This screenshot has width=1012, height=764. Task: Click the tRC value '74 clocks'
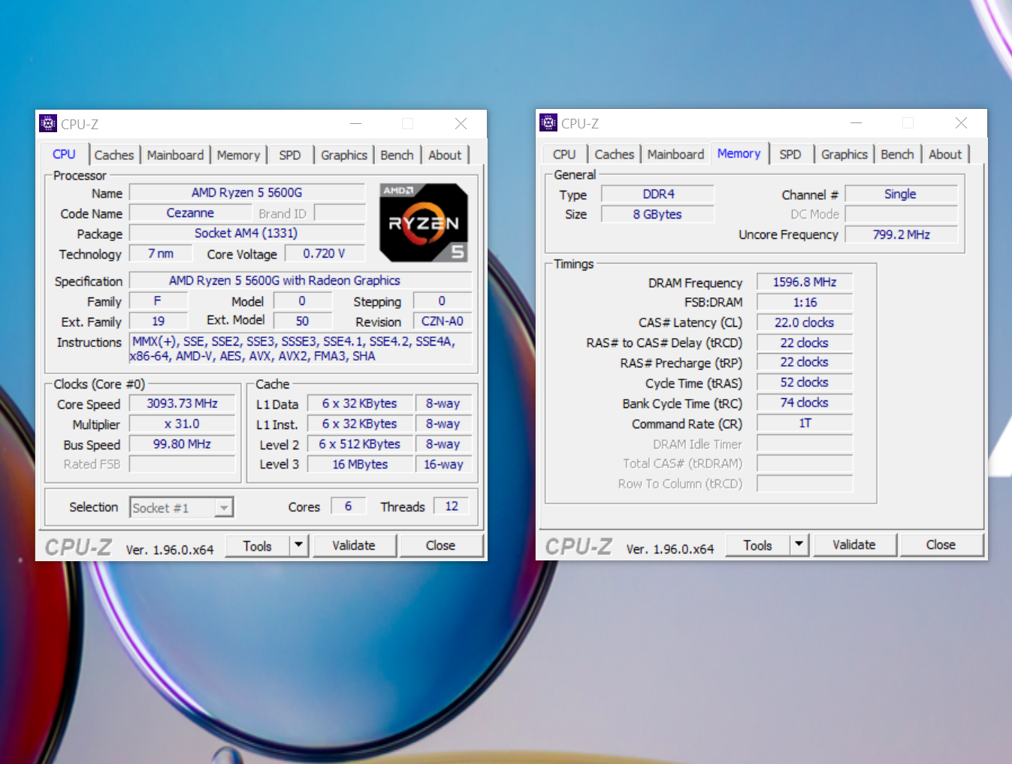pyautogui.click(x=805, y=403)
